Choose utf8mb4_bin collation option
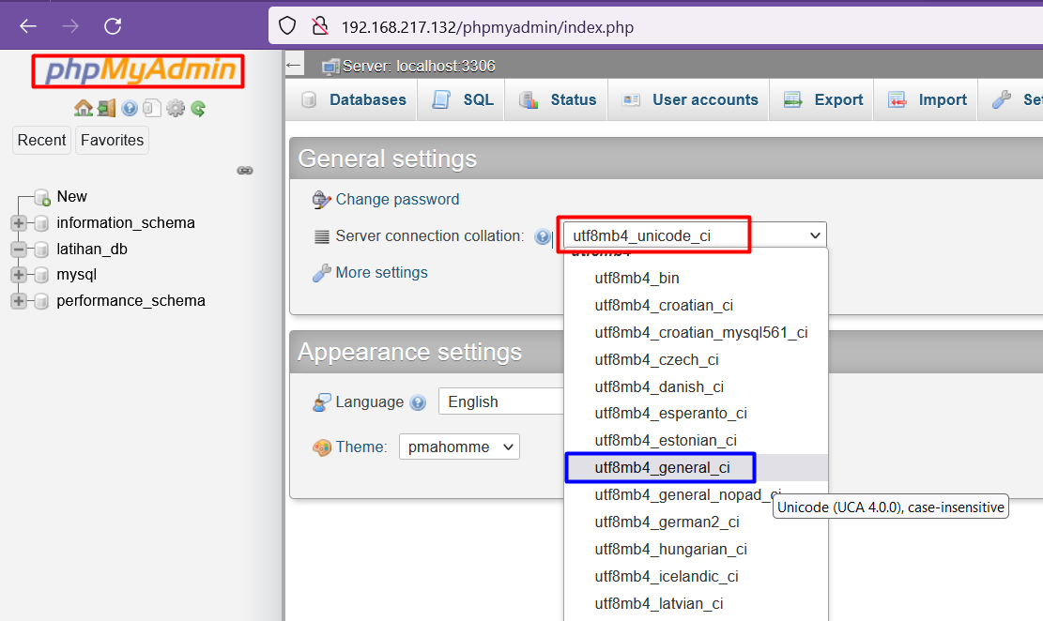The height and width of the screenshot is (621, 1043). point(696,279)
